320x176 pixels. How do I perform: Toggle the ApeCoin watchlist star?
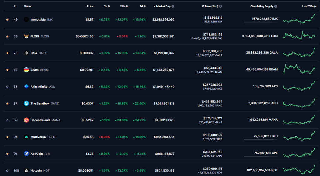tap(7, 154)
